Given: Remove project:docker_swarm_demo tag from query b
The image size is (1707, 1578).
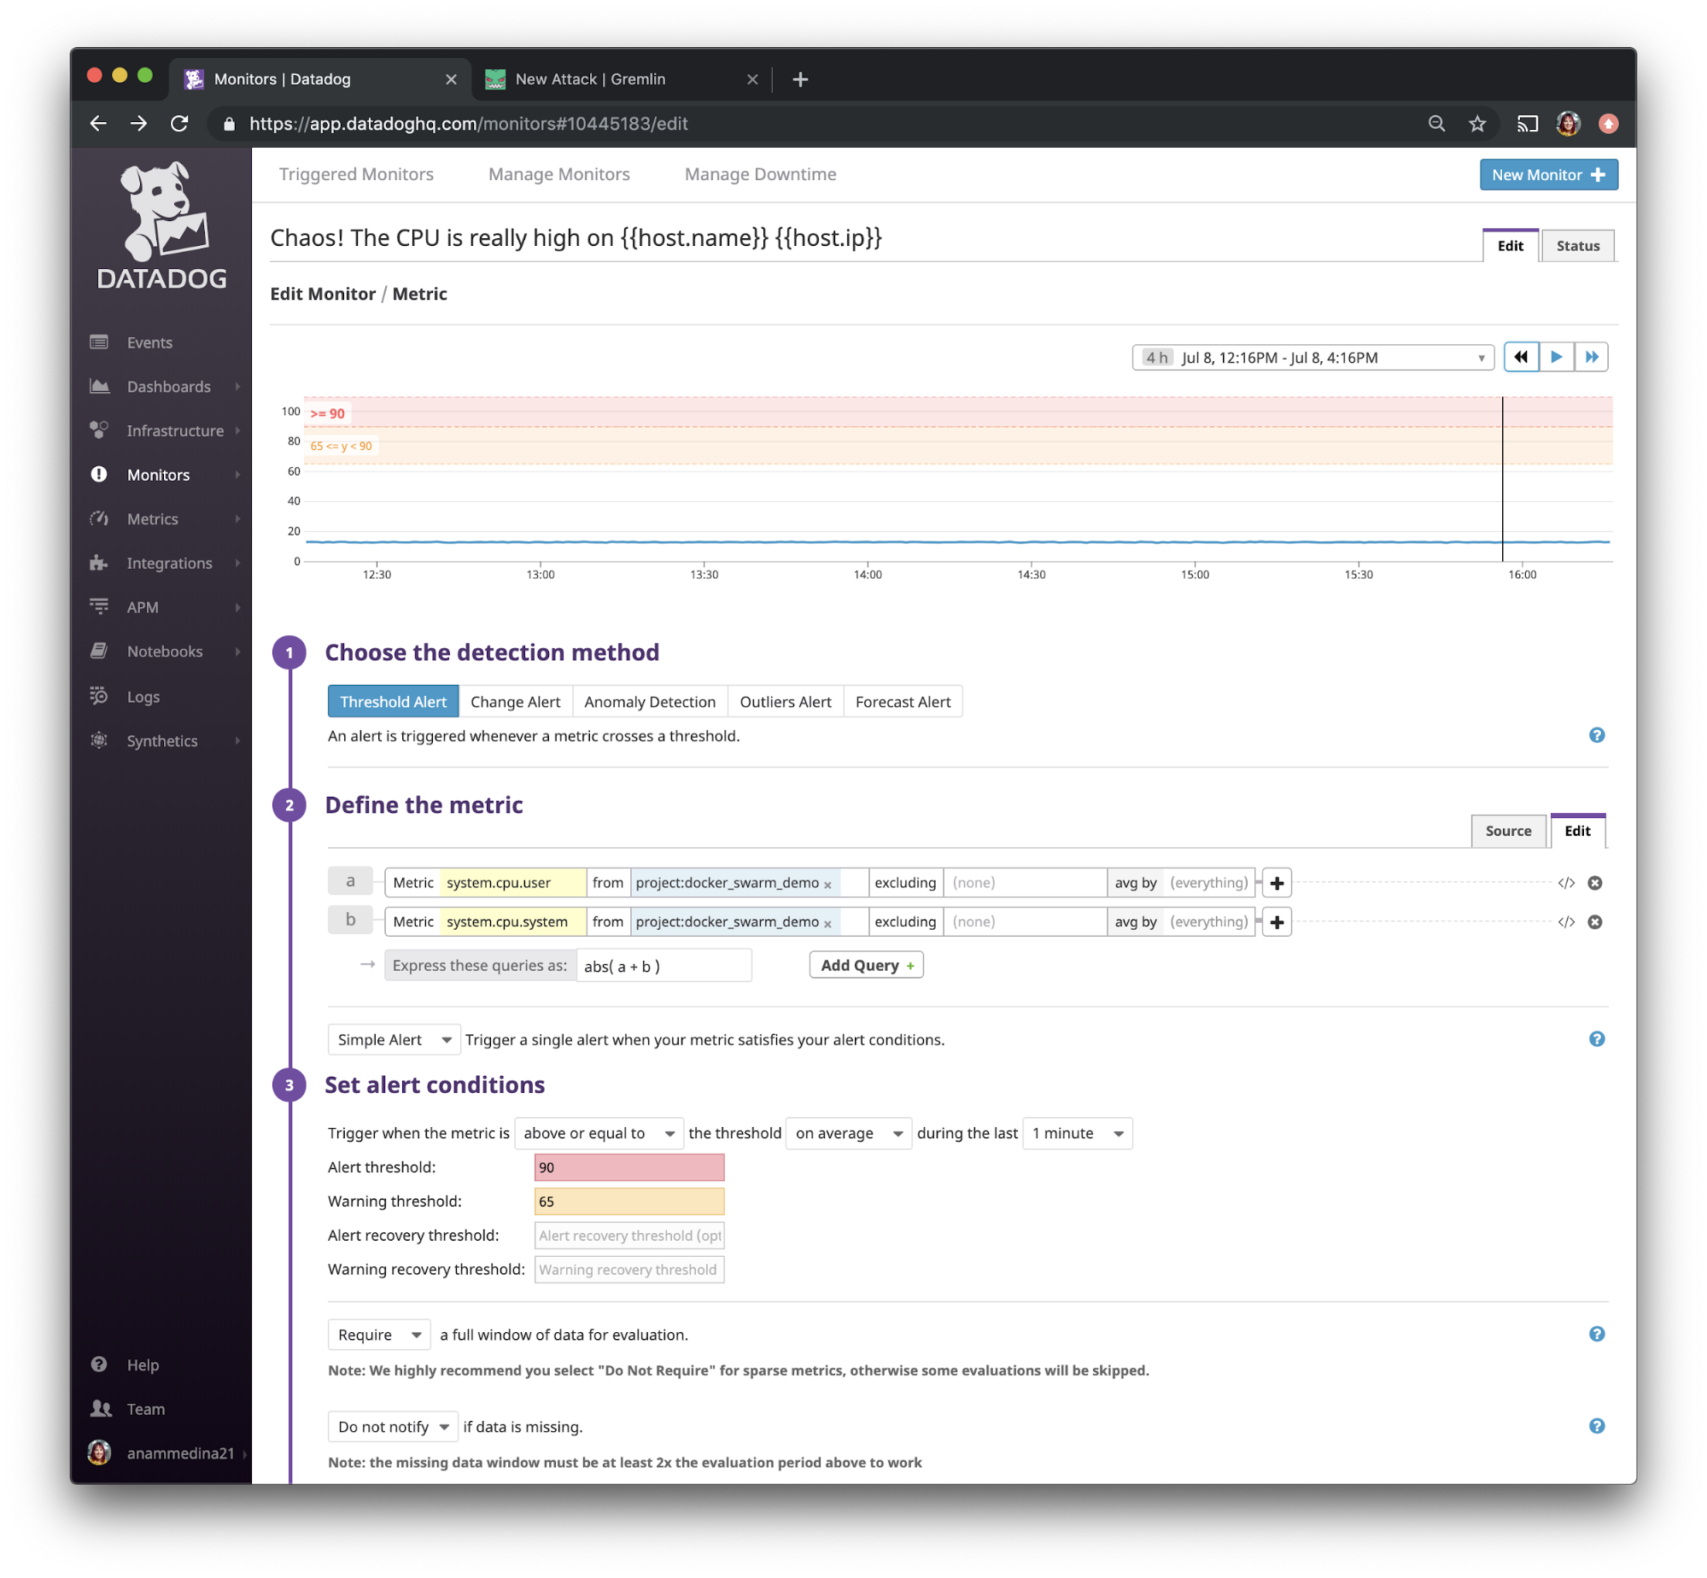Looking at the screenshot, I should tap(827, 924).
